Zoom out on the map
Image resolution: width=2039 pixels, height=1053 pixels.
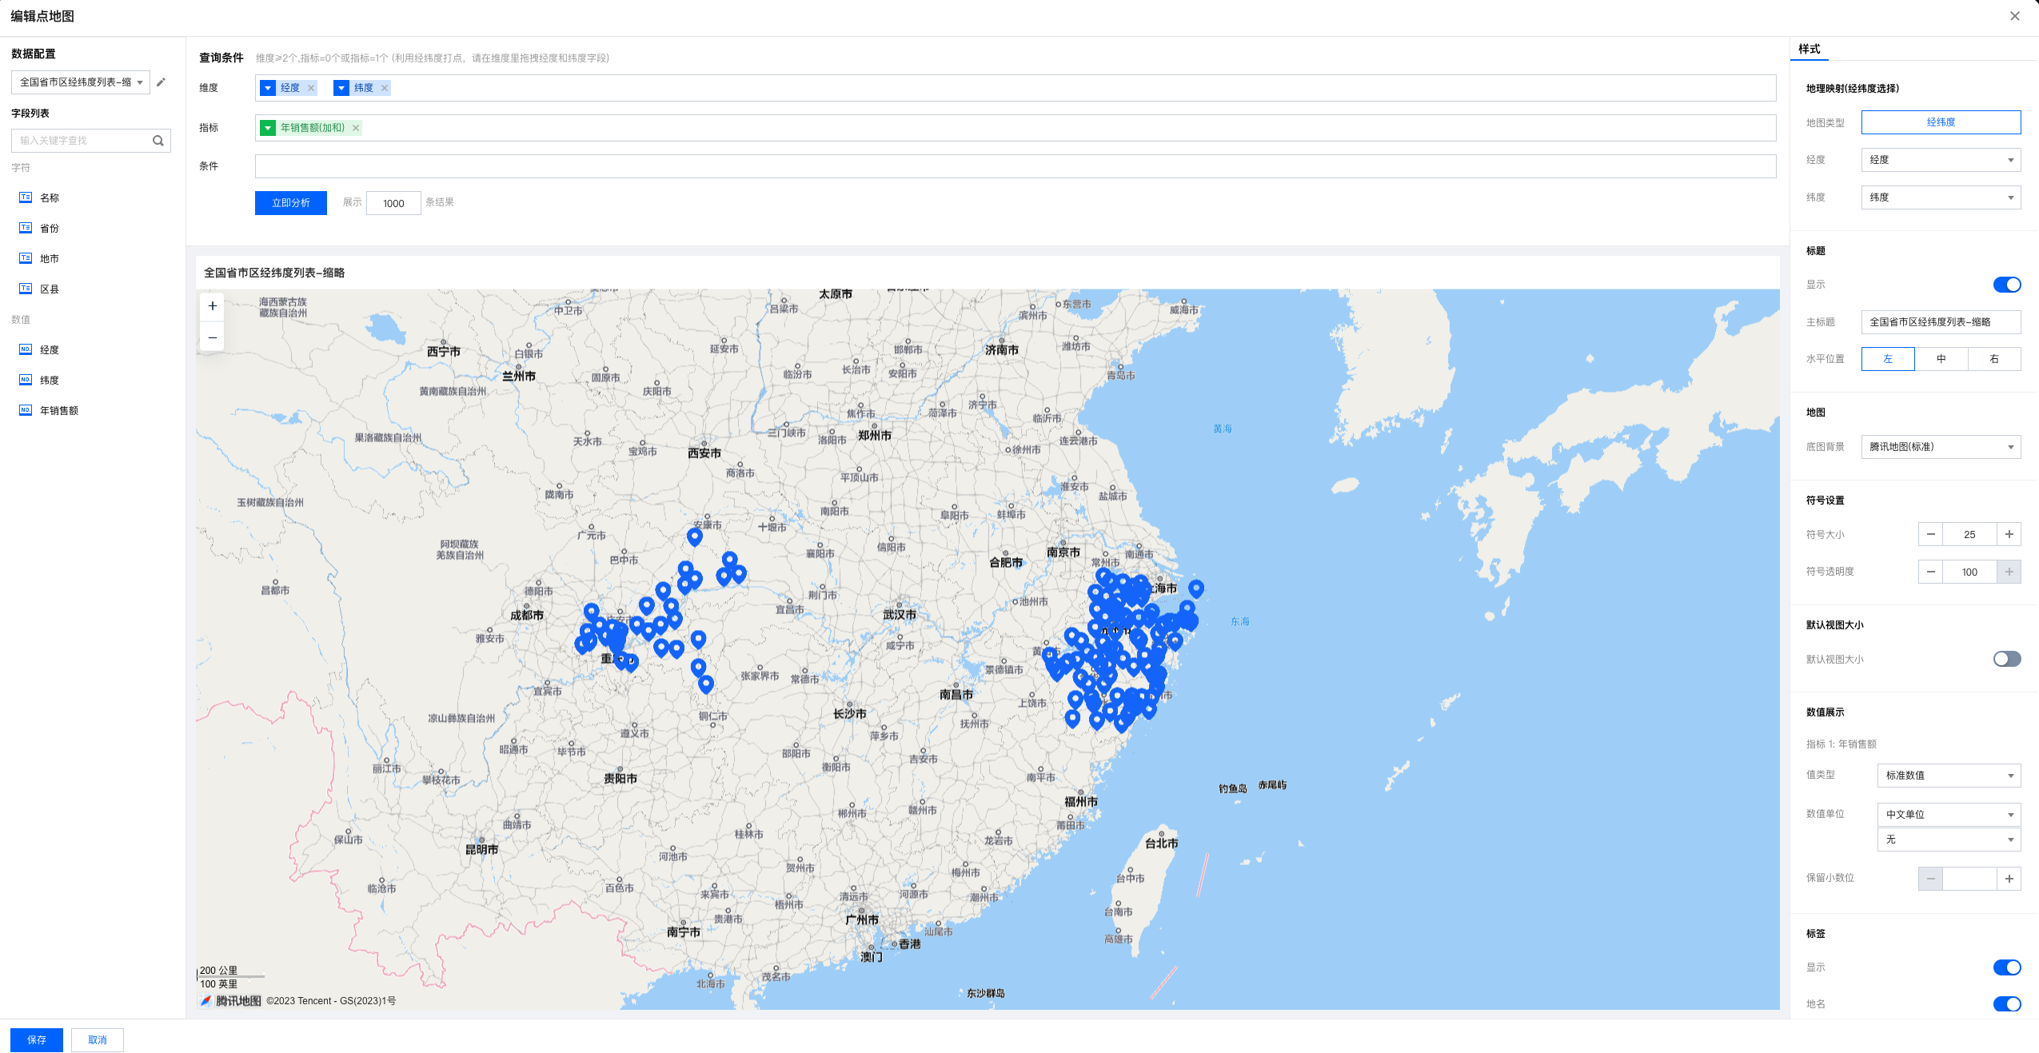coord(212,337)
